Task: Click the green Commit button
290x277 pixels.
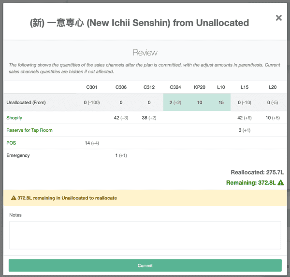Action: [x=145, y=265]
